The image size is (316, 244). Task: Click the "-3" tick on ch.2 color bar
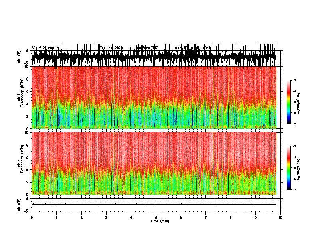294,146
